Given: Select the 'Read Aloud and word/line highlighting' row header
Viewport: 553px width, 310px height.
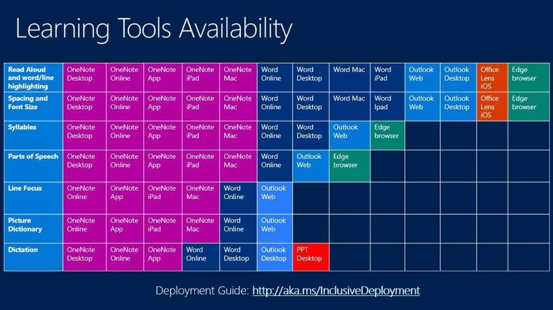Looking at the screenshot, I should pos(34,77).
